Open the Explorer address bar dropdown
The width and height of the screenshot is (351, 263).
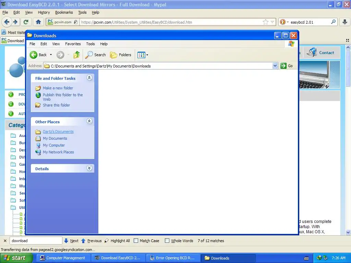[275, 66]
